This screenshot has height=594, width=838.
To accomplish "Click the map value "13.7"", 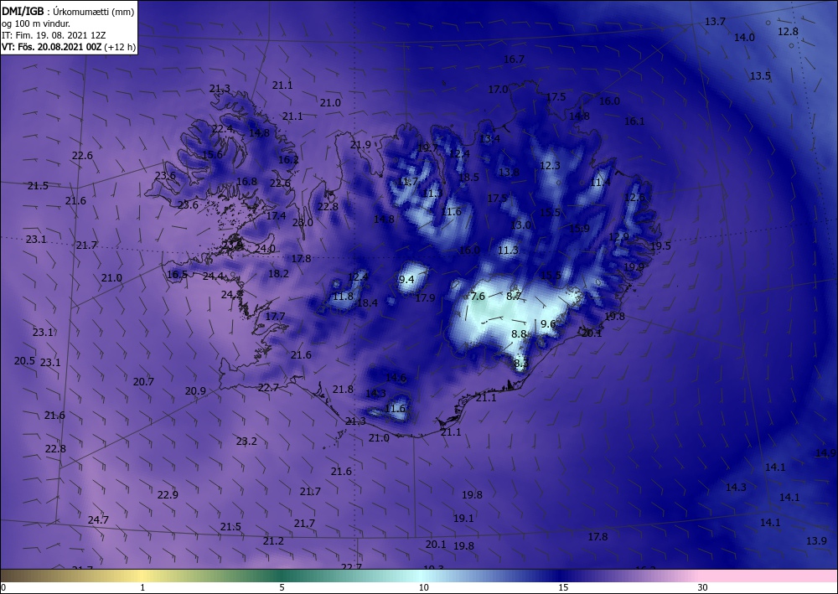I will tap(715, 22).
